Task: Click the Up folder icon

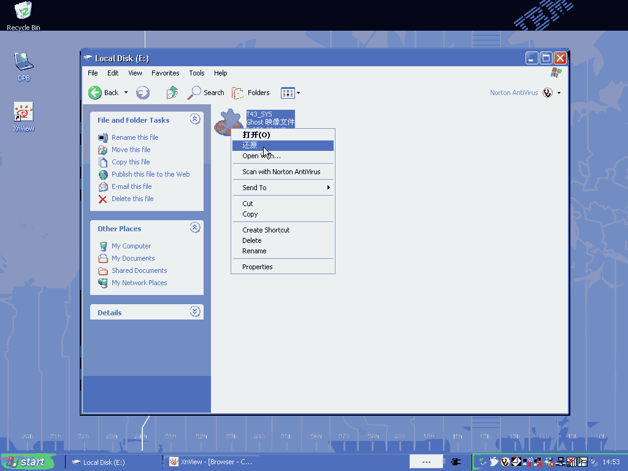Action: 172,93
